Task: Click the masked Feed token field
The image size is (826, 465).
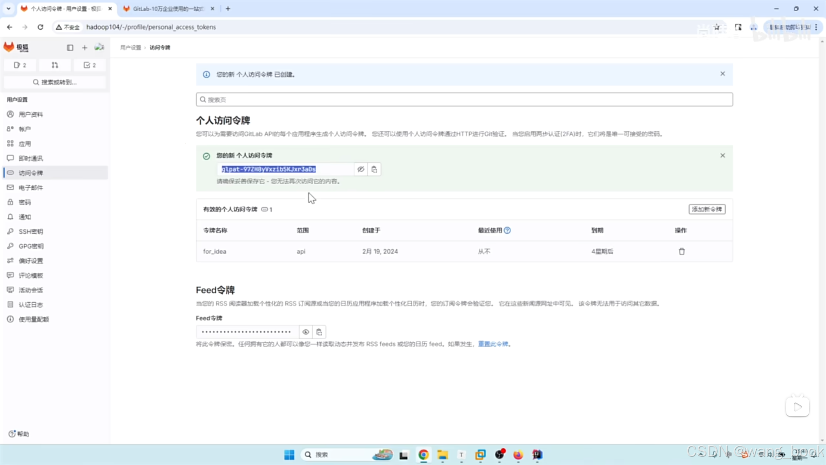Action: (x=247, y=332)
